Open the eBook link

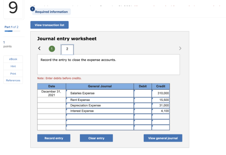point(13,59)
